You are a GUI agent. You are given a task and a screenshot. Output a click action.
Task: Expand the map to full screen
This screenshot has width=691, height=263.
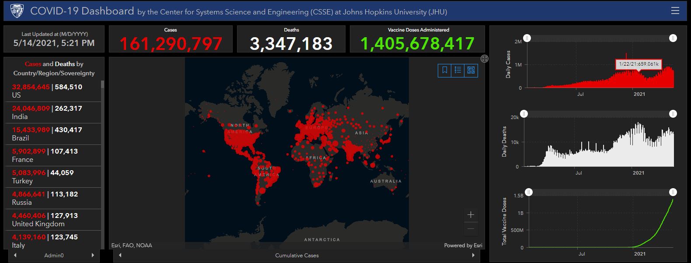[x=484, y=59]
